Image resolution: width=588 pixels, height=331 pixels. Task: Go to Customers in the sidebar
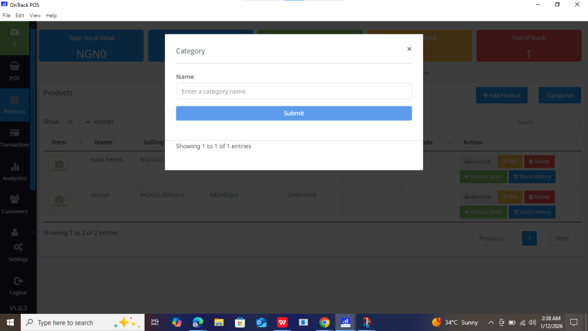pos(14,200)
